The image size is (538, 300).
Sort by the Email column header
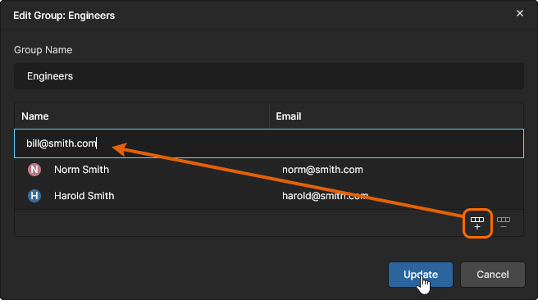289,116
